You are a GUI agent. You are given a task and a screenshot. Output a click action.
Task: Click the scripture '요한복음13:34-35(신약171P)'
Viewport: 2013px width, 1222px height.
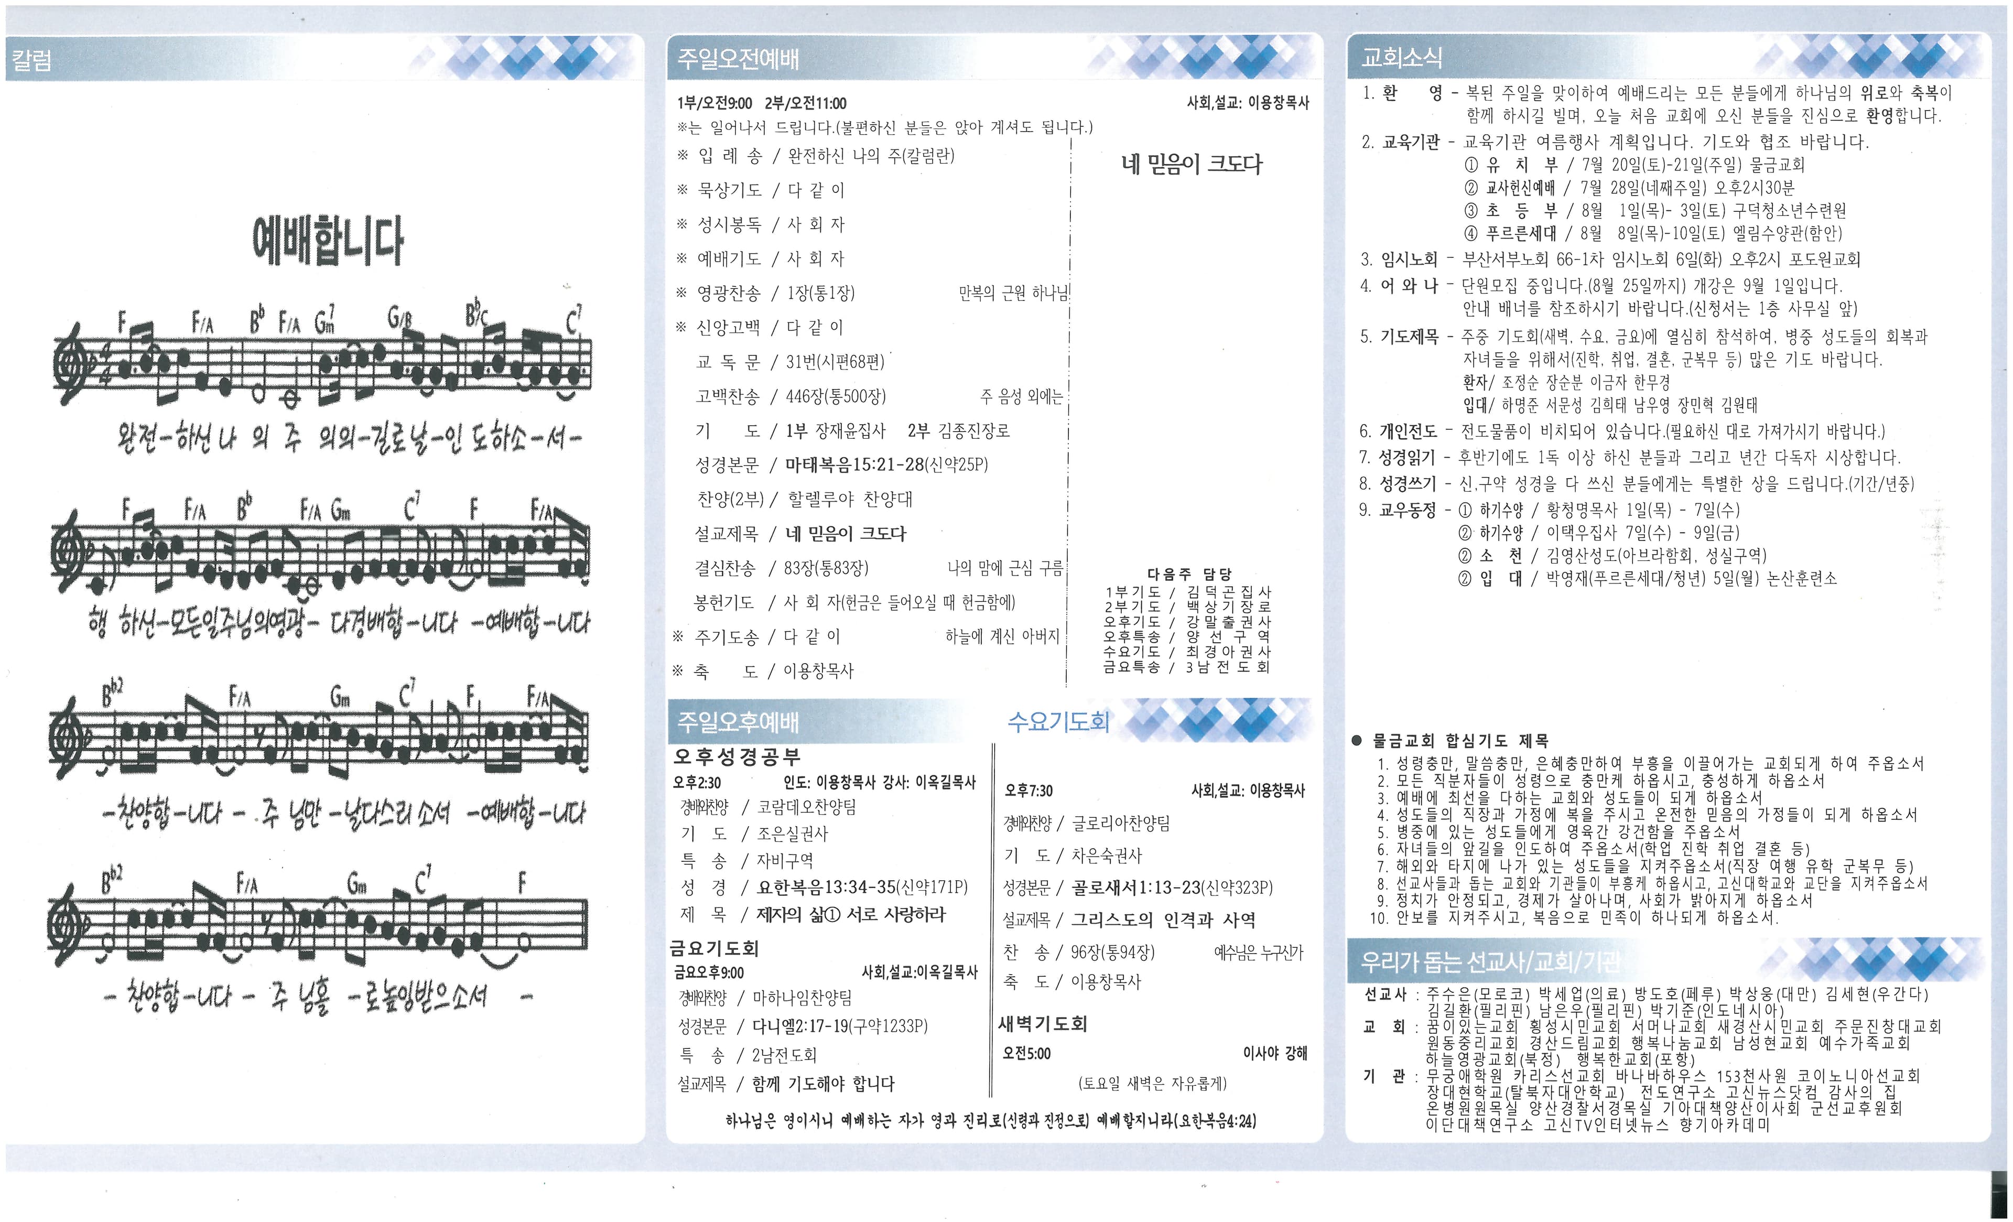(863, 888)
